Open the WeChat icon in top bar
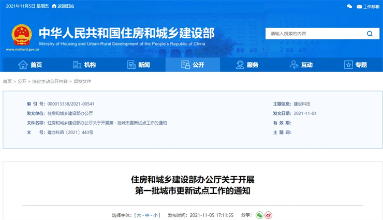Image resolution: width=383 pixels, height=220 pixels. click(x=349, y=7)
